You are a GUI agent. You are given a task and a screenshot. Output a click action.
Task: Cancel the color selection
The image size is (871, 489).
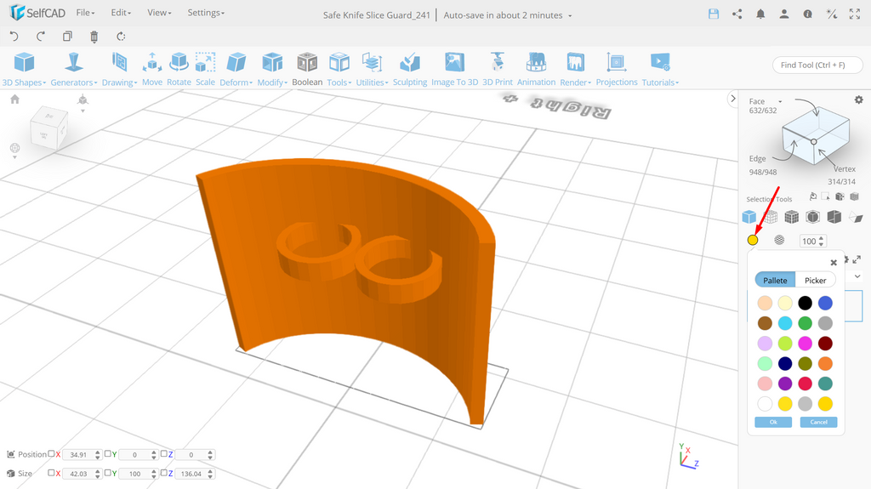point(818,422)
